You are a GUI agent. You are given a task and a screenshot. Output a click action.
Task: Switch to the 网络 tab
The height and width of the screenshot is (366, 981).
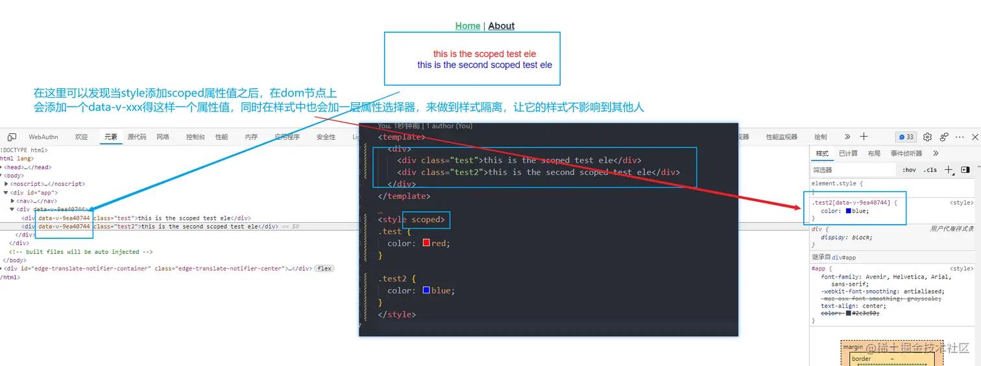point(163,137)
